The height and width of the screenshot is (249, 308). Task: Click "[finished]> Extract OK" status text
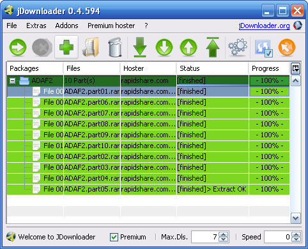(212, 189)
